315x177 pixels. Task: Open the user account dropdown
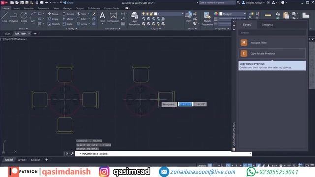click(x=254, y=3)
